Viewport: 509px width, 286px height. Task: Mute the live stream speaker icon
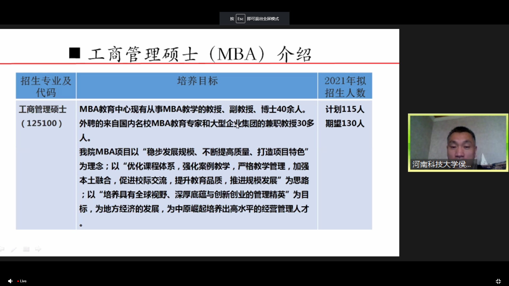[x=10, y=281]
